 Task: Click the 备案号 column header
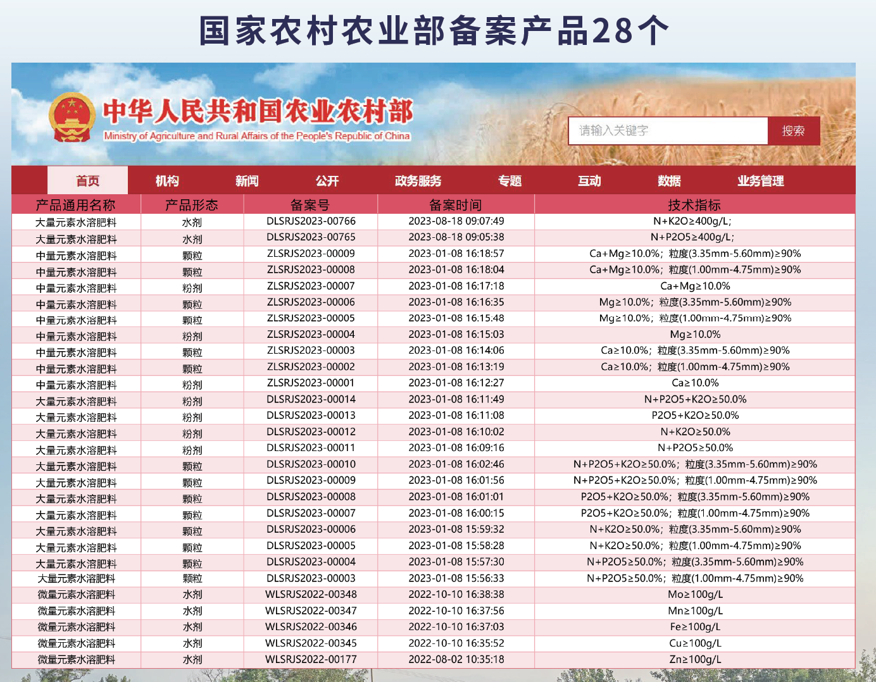(310, 205)
